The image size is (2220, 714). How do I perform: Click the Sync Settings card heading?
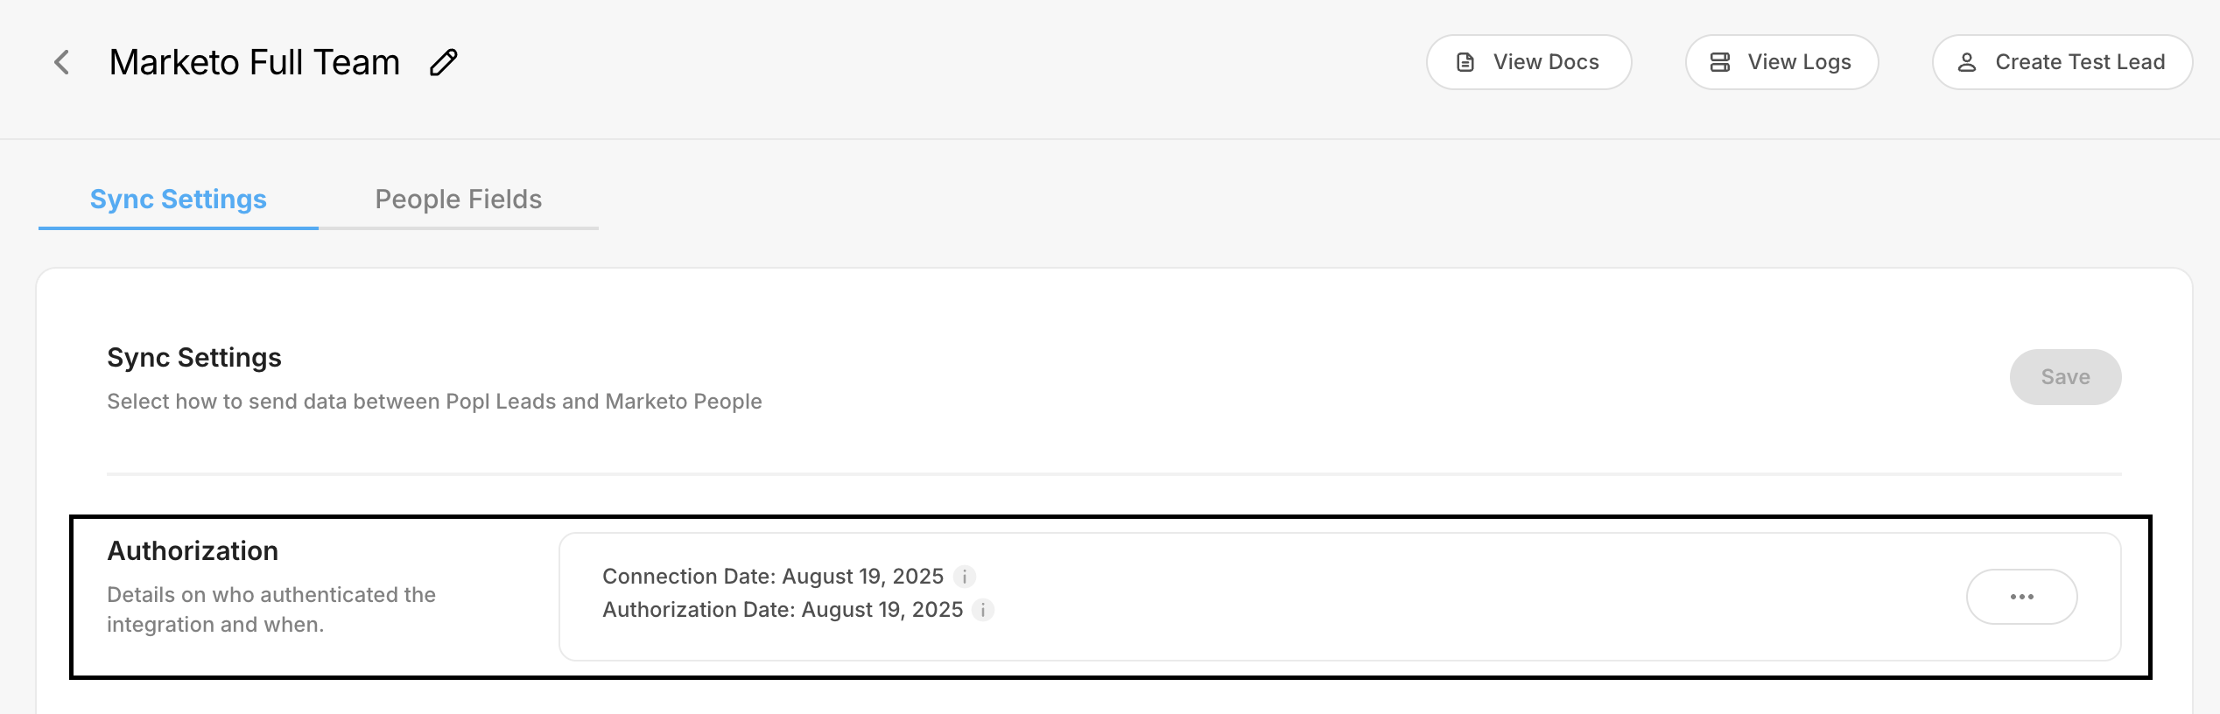click(x=194, y=357)
